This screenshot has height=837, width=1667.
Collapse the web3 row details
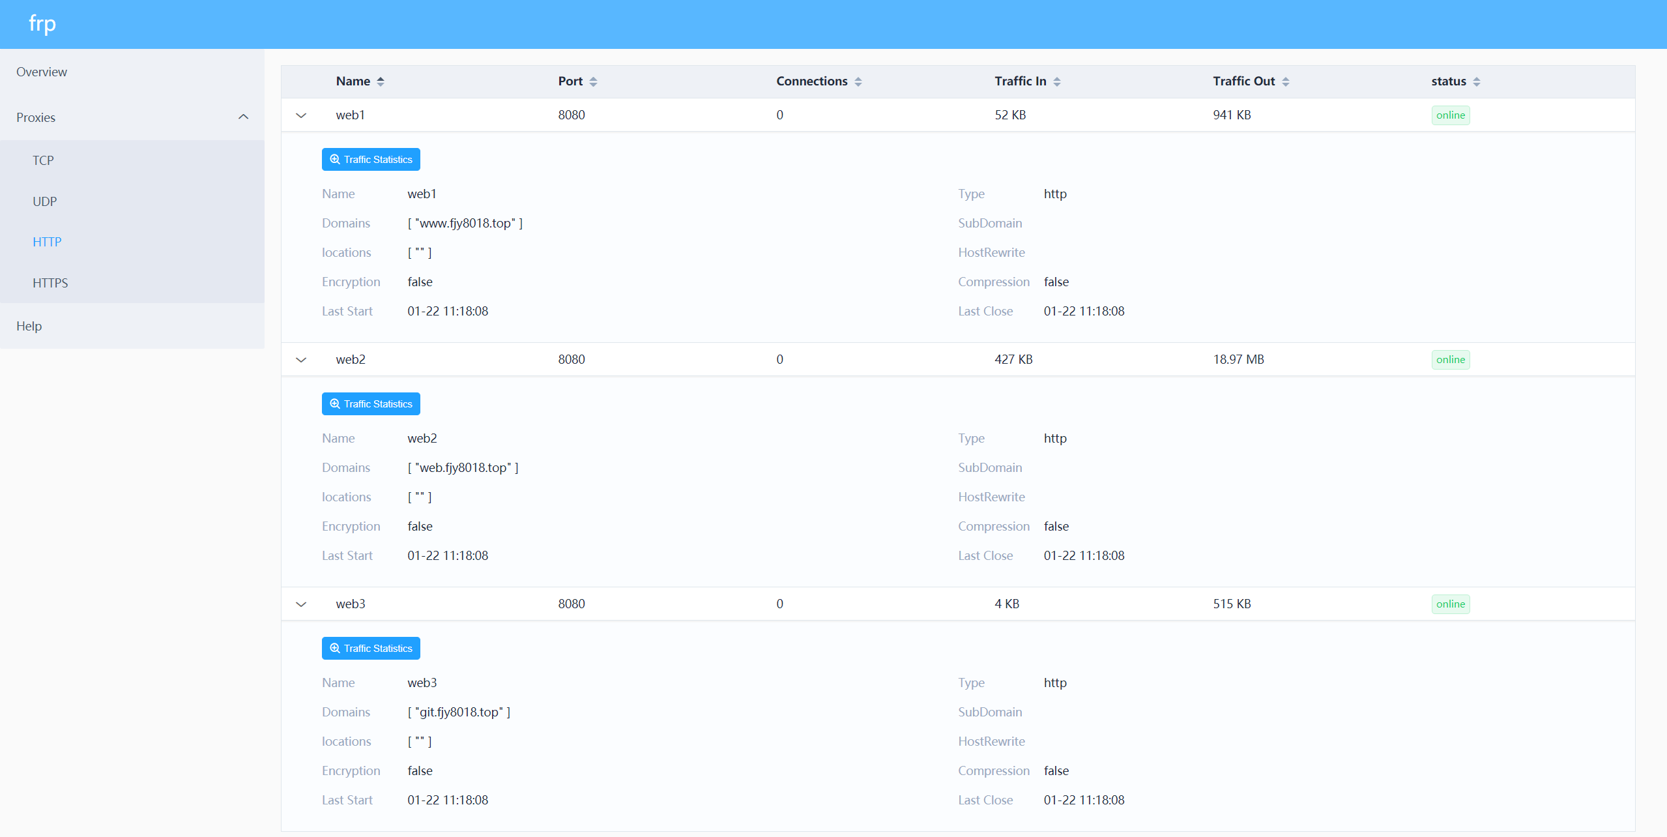301,604
